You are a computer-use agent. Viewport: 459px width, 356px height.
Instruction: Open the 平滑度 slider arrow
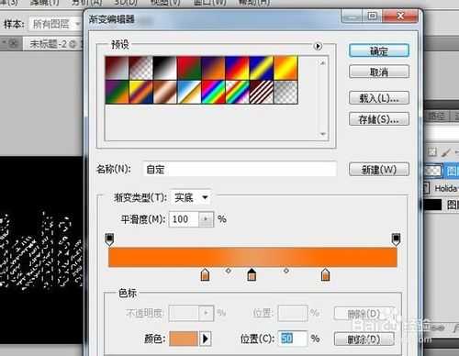tap(206, 219)
